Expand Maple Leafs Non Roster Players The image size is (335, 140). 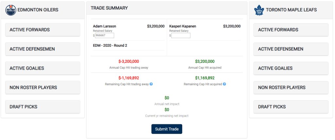pyautogui.click(x=291, y=88)
